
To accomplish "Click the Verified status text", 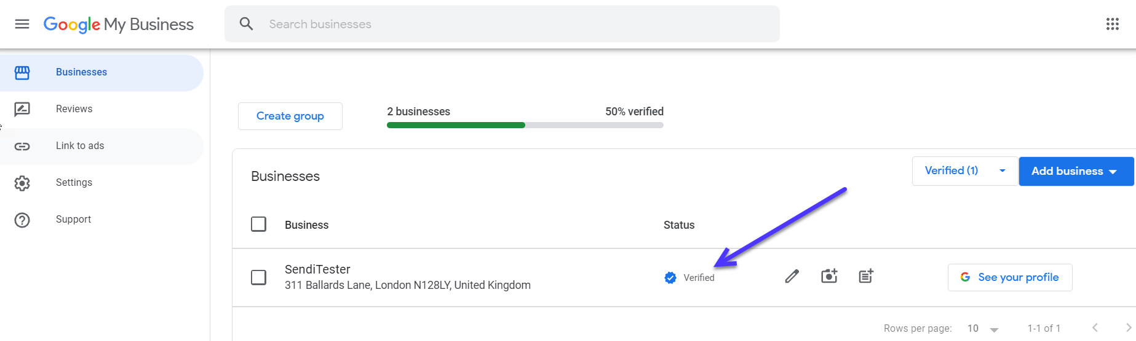I will (699, 278).
